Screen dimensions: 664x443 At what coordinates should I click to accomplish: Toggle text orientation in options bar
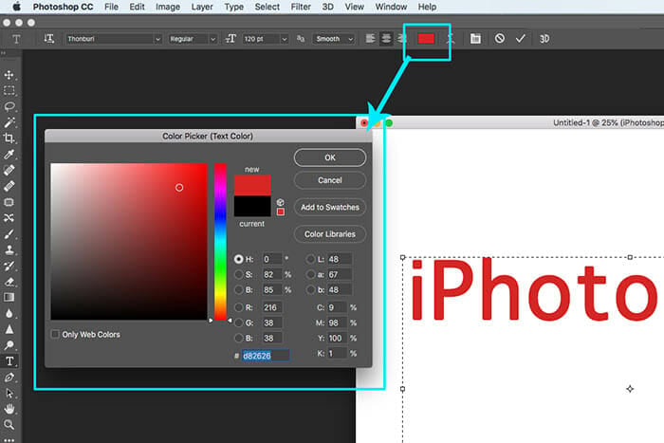(x=49, y=39)
